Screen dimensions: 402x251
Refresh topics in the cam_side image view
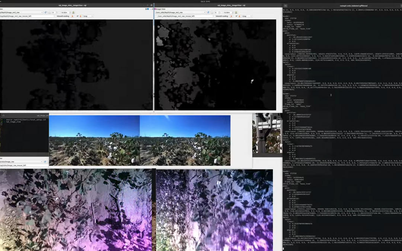point(208,12)
